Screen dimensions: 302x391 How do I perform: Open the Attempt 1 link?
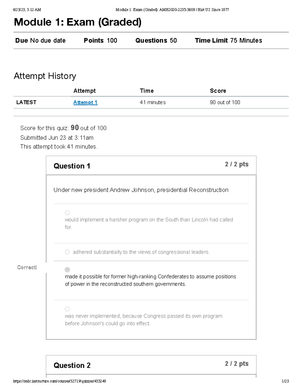(x=85, y=102)
